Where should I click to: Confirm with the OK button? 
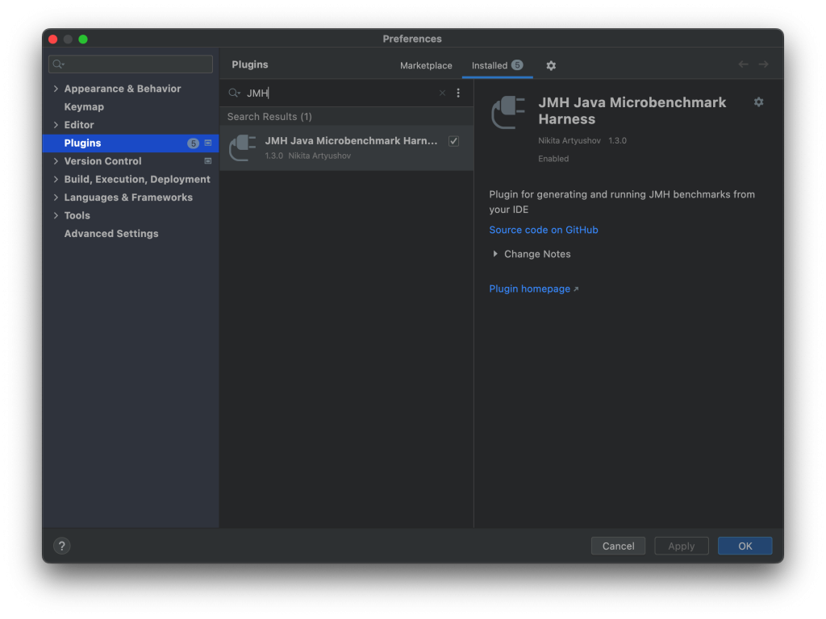745,546
